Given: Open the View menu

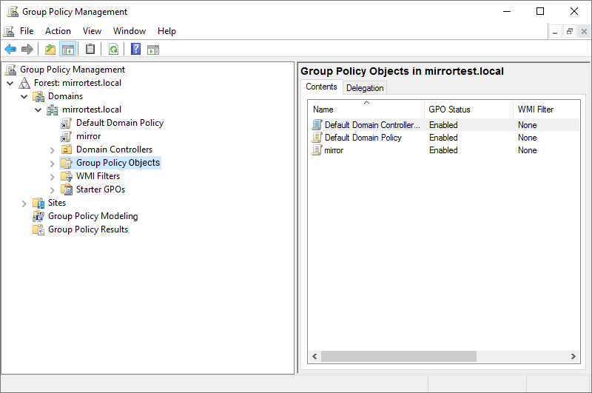Looking at the screenshot, I should [x=92, y=31].
